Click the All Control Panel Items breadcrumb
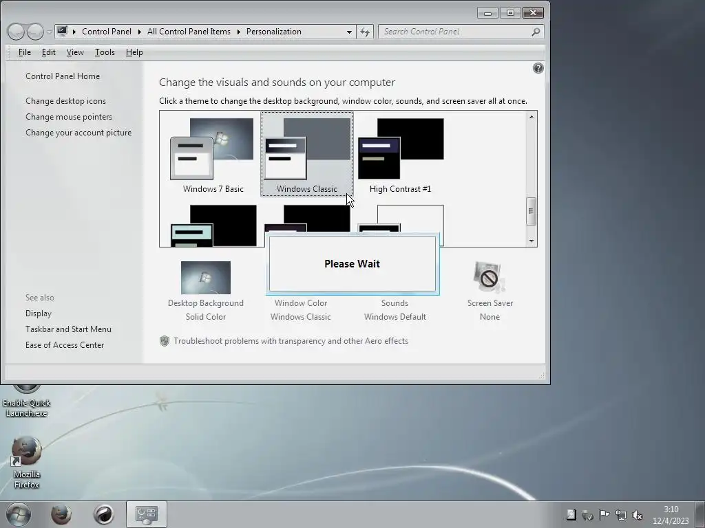This screenshot has width=705, height=528. [189, 32]
